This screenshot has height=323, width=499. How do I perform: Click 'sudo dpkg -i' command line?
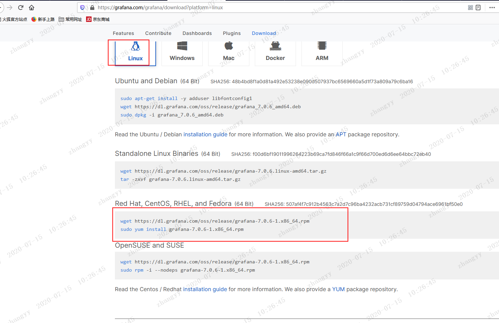click(172, 115)
